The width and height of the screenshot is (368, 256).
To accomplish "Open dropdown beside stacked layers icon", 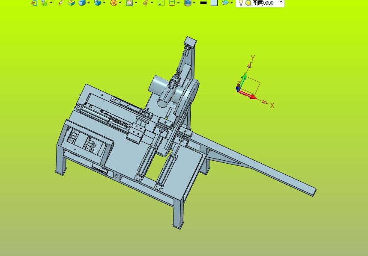I will coord(231,3).
